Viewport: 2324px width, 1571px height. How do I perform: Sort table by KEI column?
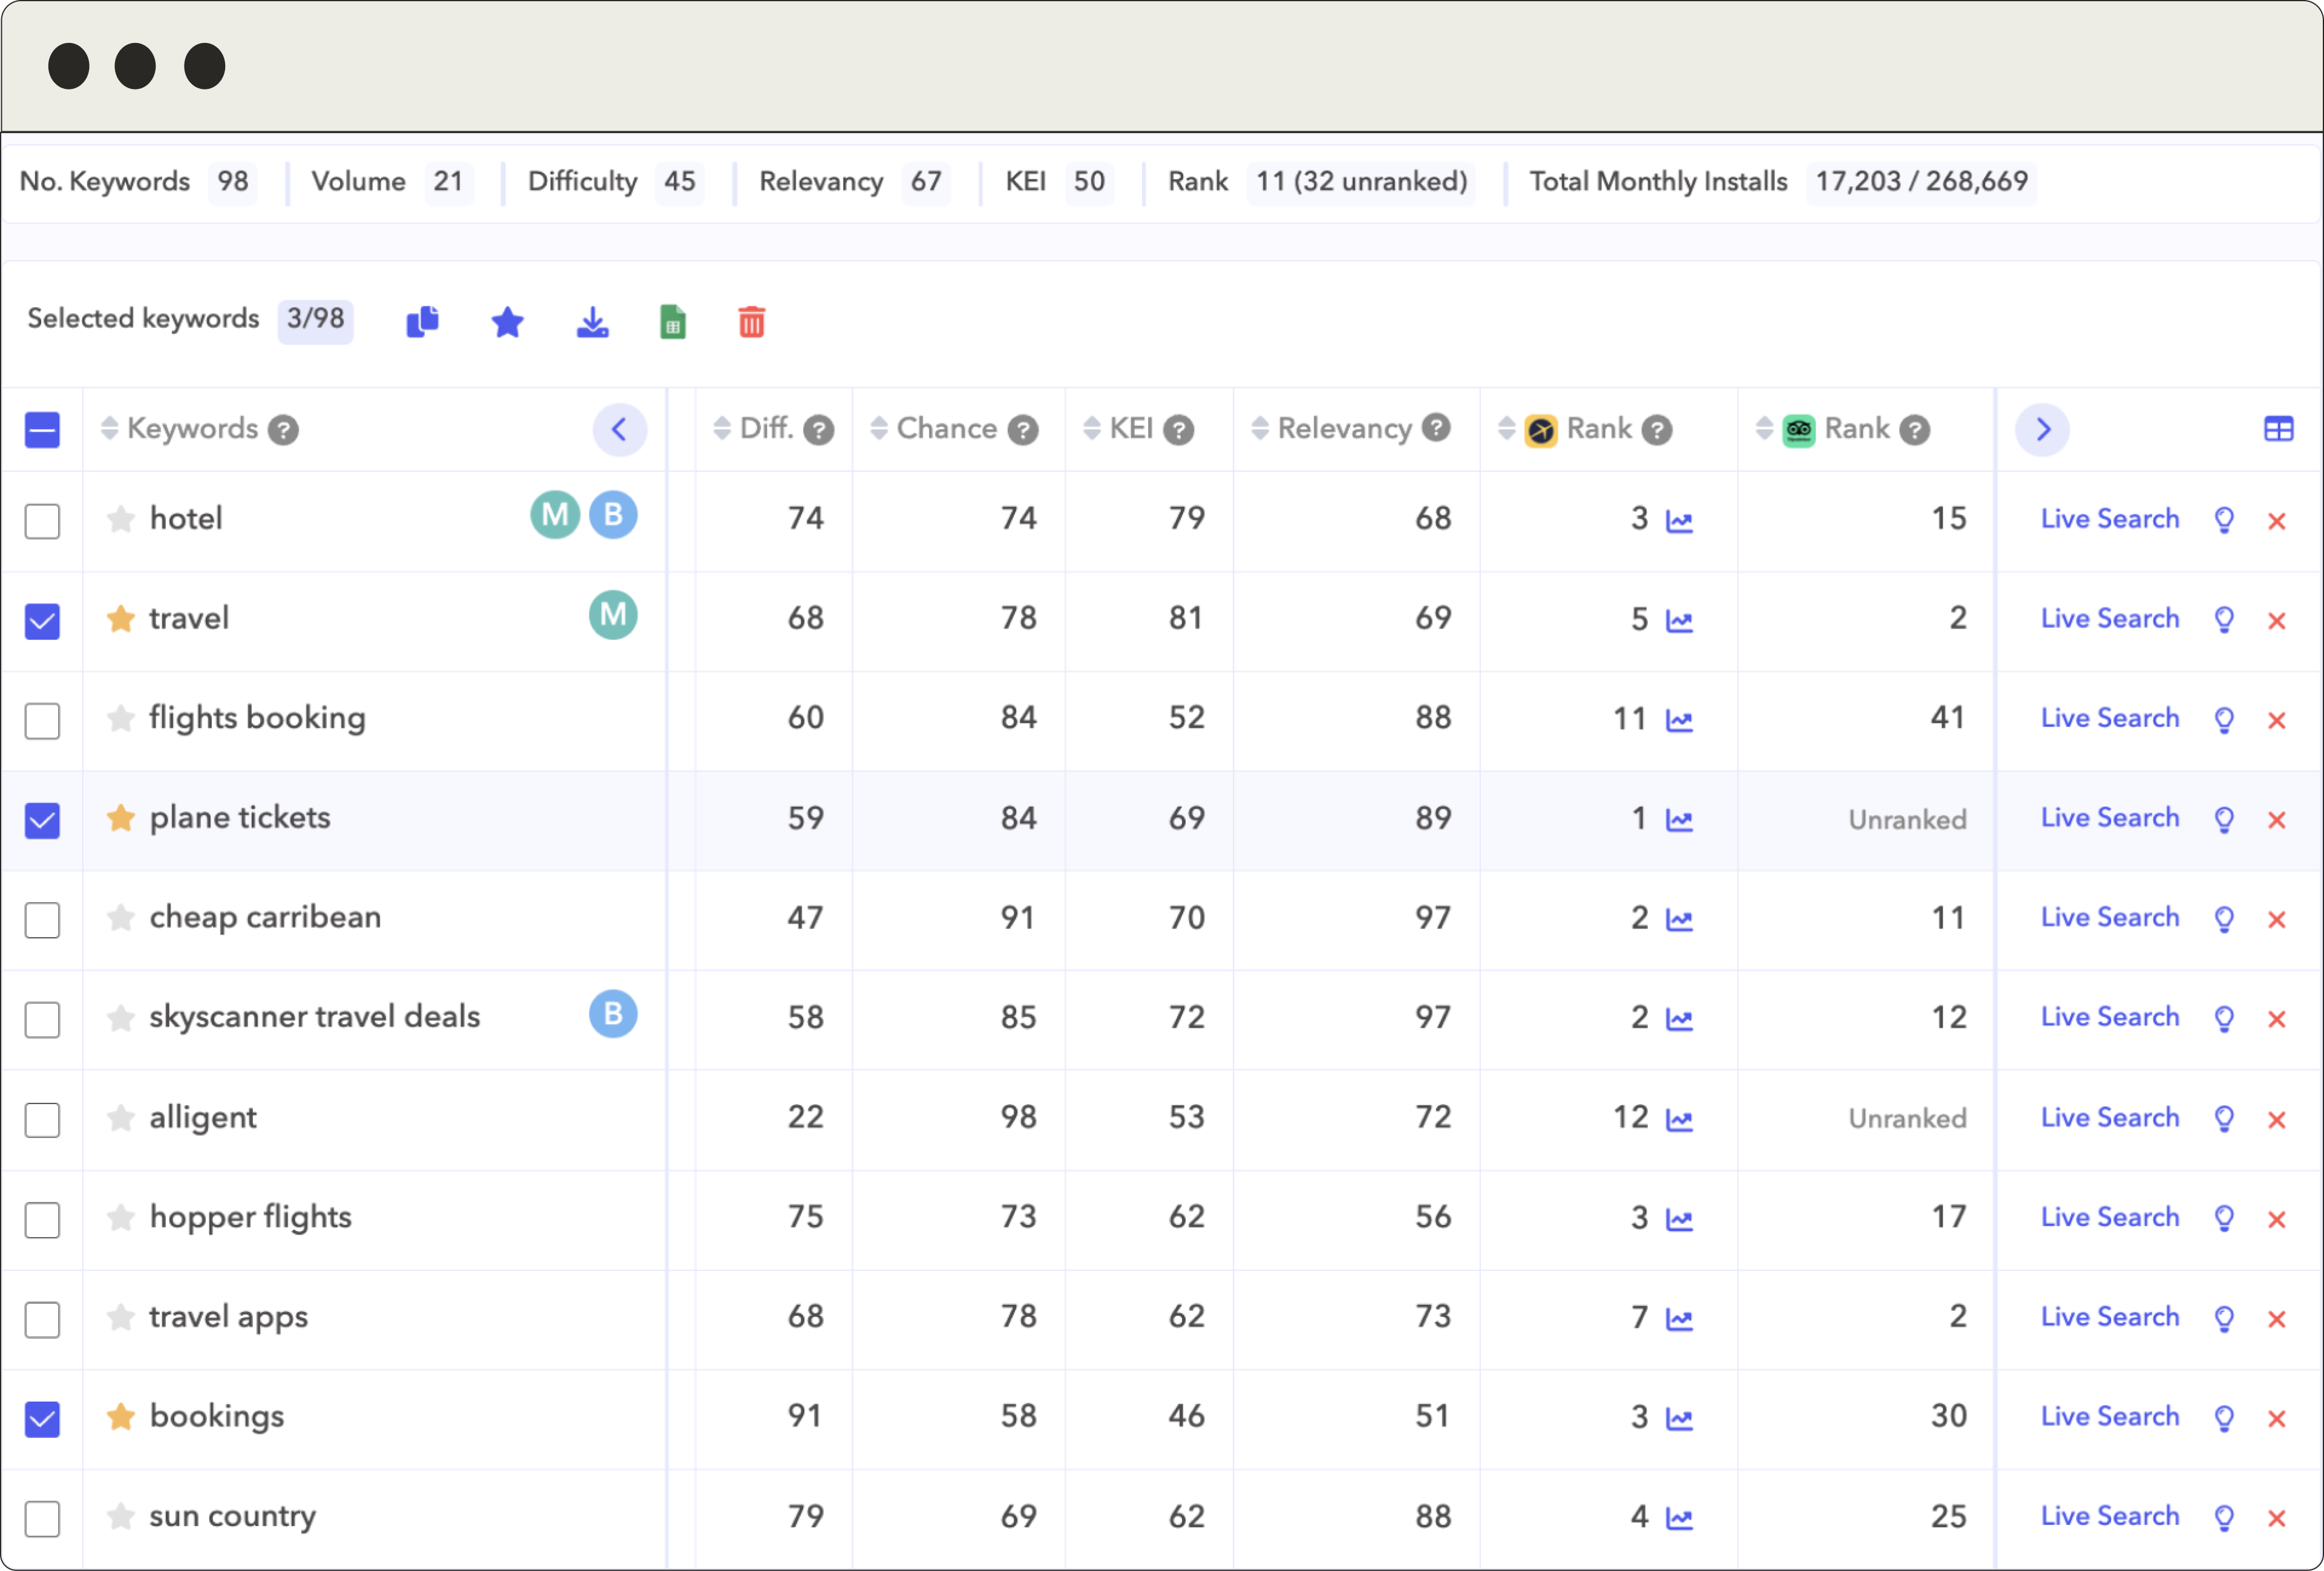coord(1130,429)
